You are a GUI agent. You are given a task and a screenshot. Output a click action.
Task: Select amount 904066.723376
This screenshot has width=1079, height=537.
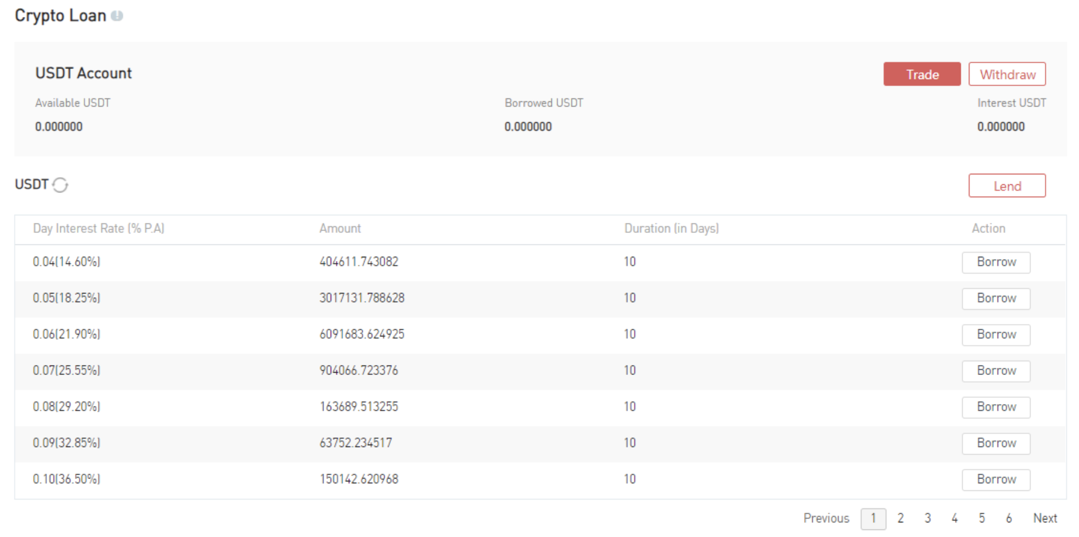point(359,371)
